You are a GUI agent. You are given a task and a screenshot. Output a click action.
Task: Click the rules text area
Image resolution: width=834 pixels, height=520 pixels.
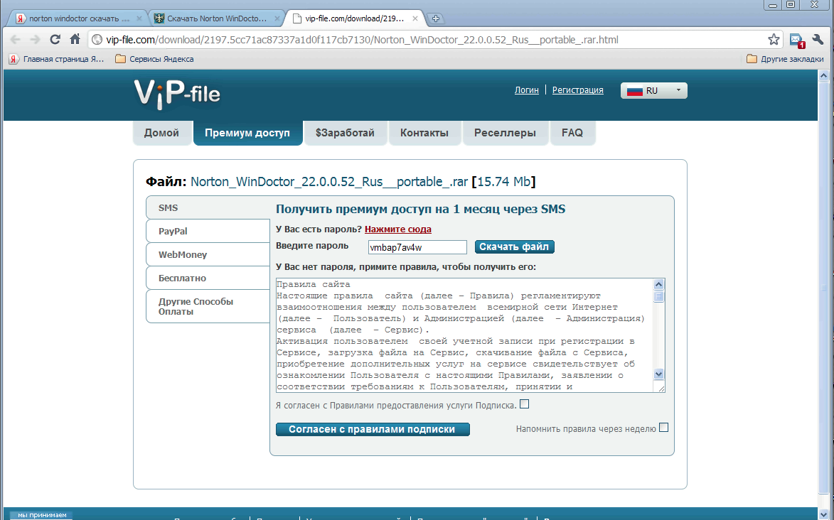click(x=465, y=335)
